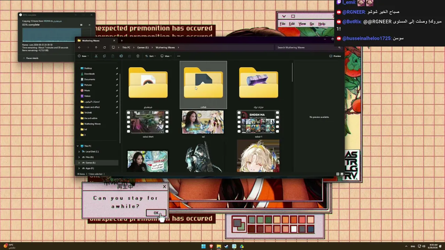Click the Rename icon in Explorer toolbar

click(121, 56)
